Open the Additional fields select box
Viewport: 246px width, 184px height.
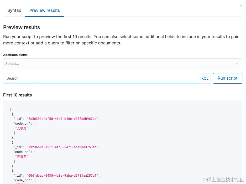click(x=118, y=64)
